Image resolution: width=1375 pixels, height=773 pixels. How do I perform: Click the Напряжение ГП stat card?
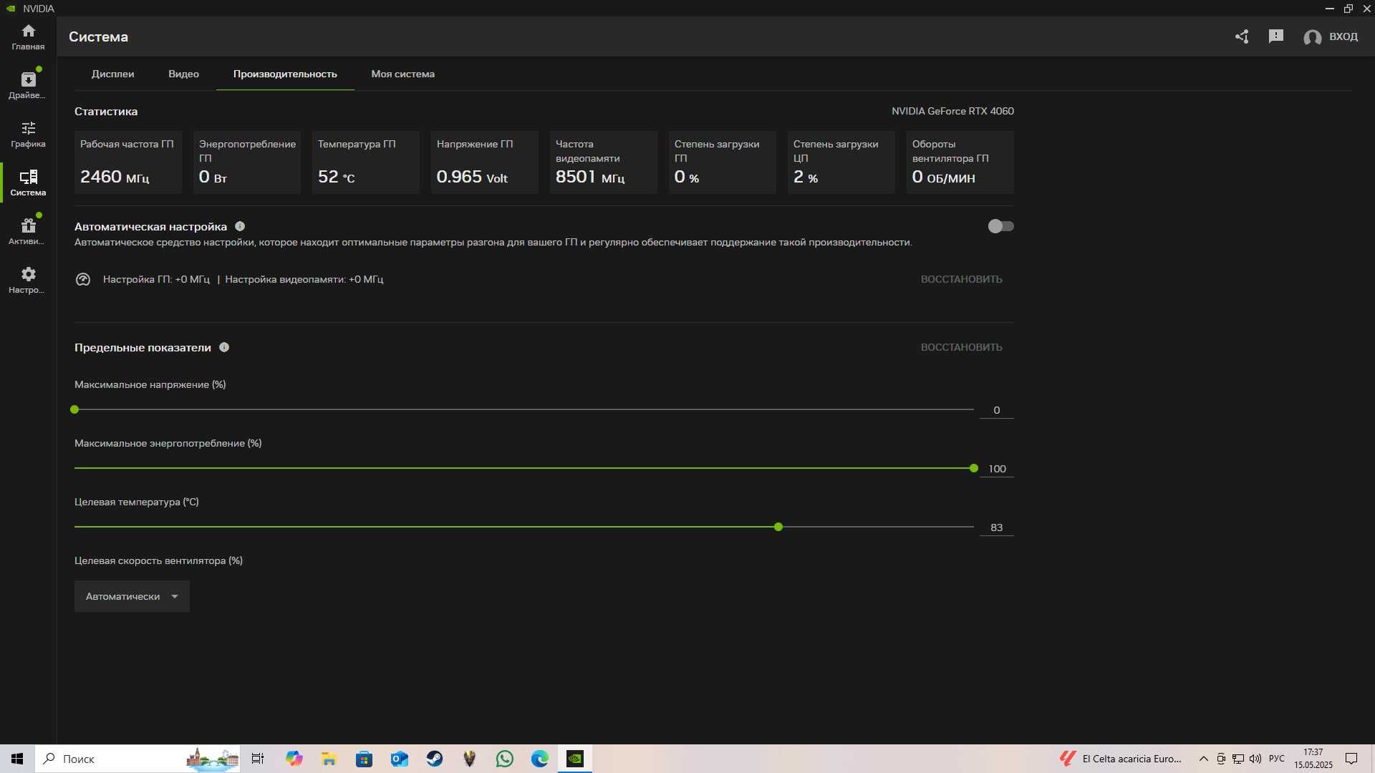[x=485, y=162]
